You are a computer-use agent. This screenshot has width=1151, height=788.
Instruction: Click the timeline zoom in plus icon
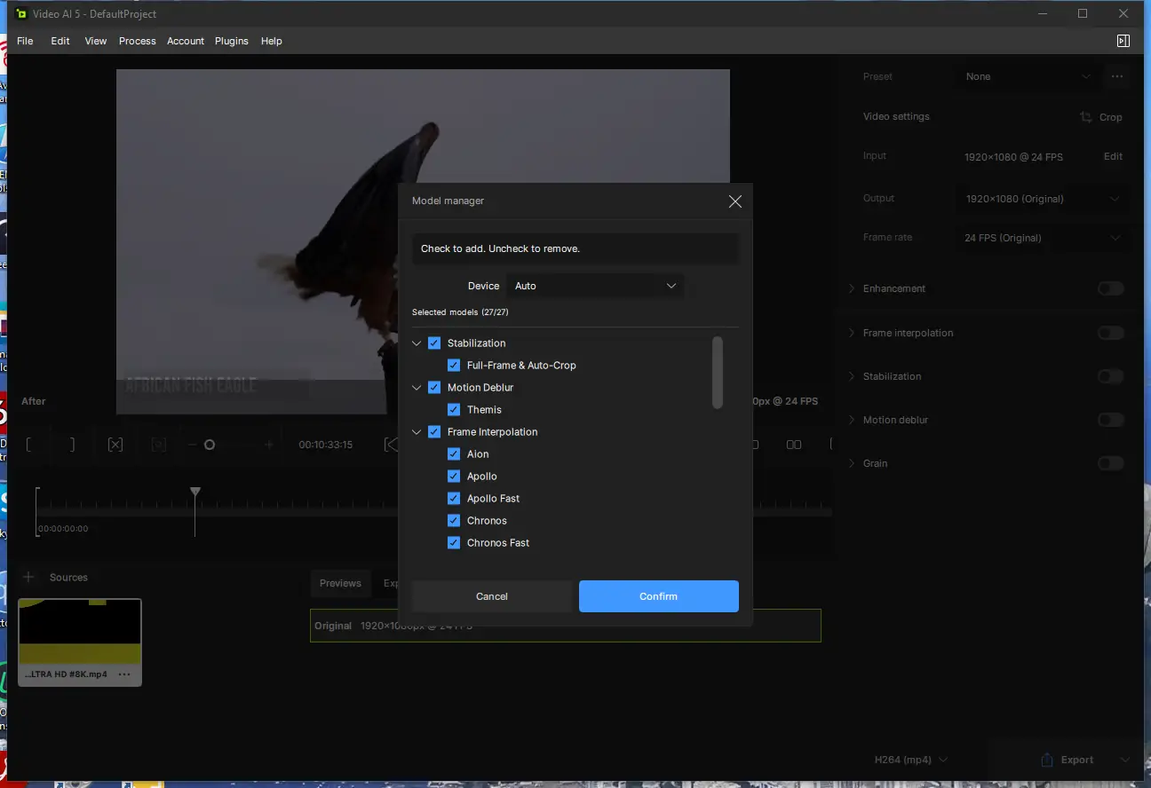click(x=269, y=445)
